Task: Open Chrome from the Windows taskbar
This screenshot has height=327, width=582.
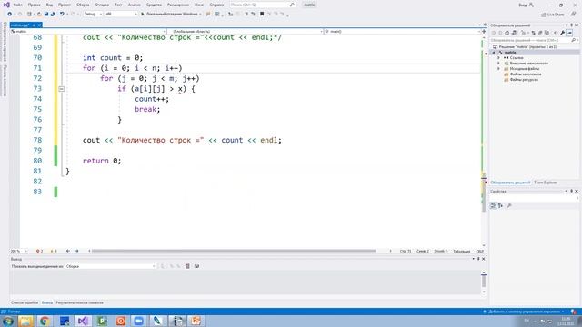Action: (x=45, y=321)
